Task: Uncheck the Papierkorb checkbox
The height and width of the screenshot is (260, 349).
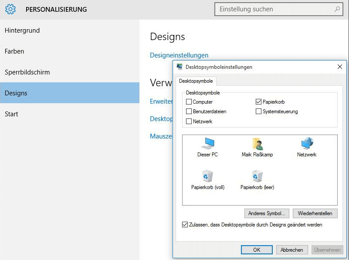Action: click(258, 102)
